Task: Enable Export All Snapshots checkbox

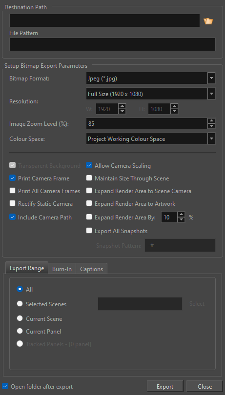Action: (89, 231)
